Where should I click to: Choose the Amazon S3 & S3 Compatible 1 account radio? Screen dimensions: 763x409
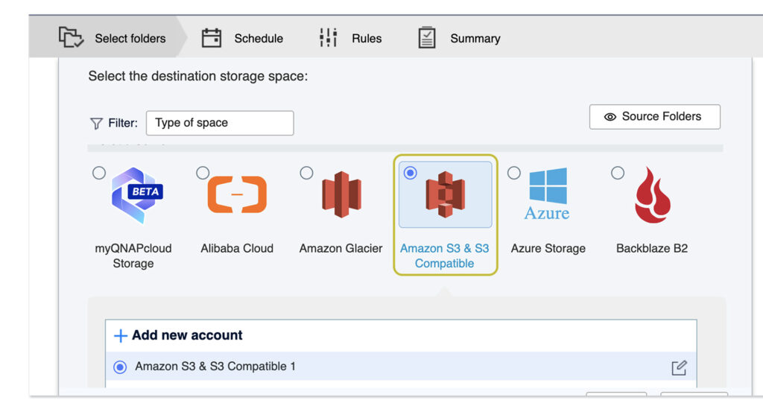tap(120, 367)
